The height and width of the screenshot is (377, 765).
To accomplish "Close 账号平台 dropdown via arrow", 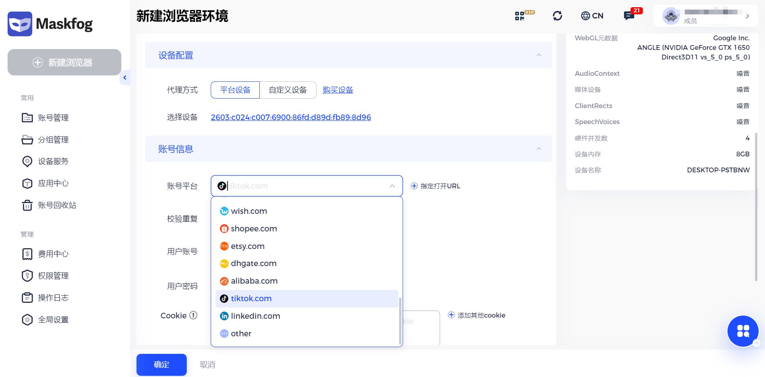I will tap(392, 186).
